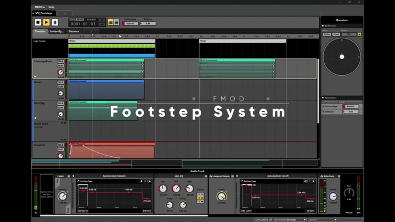Click the Water track volume knob
Image resolution: width=395 pixels, height=222 pixels.
60,93
